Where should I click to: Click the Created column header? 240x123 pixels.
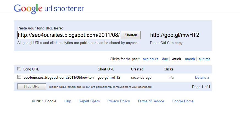click(137, 69)
